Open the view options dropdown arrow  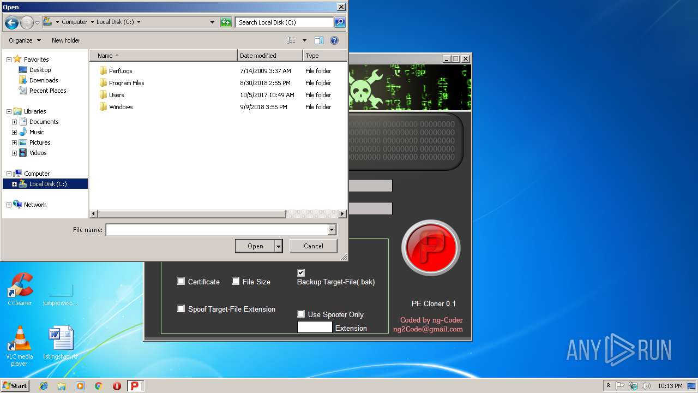click(304, 40)
